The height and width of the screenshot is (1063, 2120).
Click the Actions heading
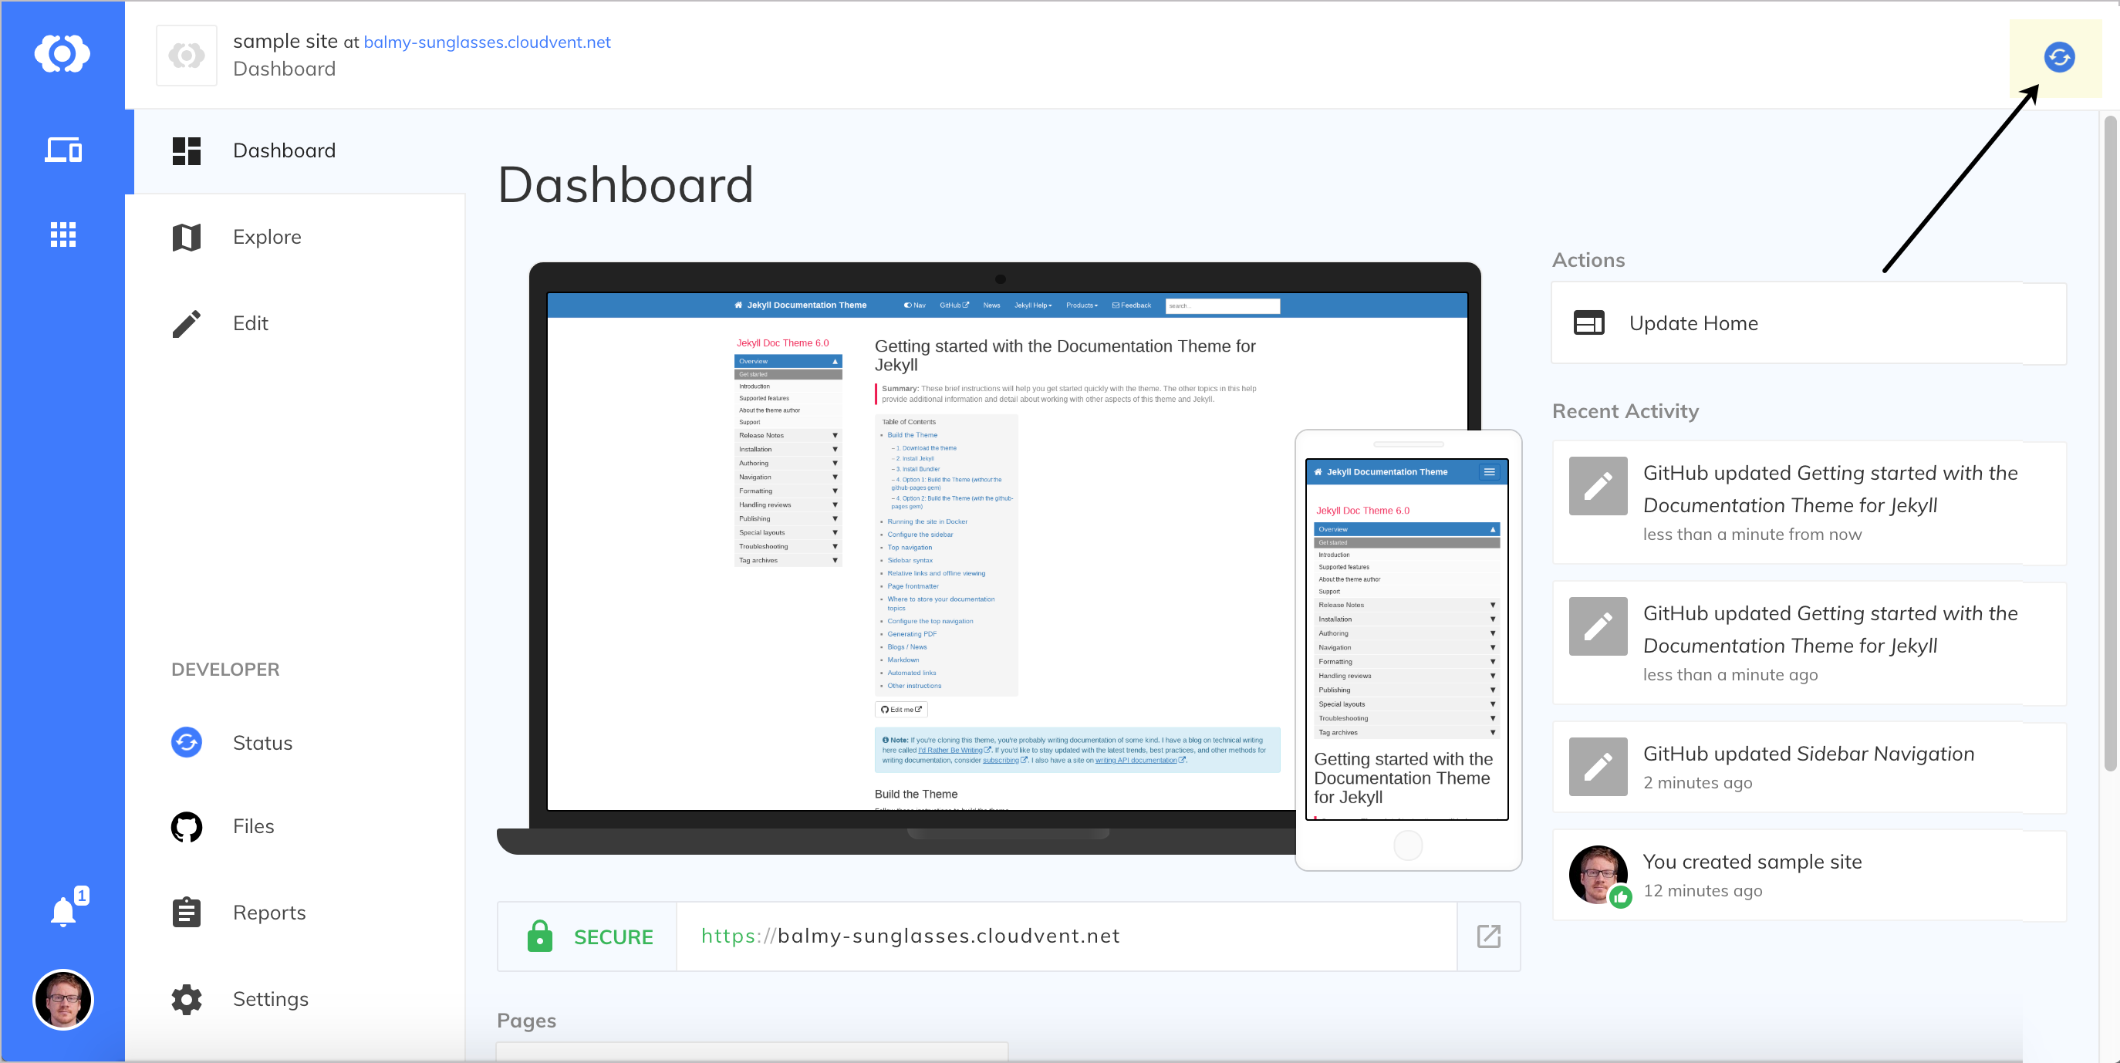(x=1588, y=260)
